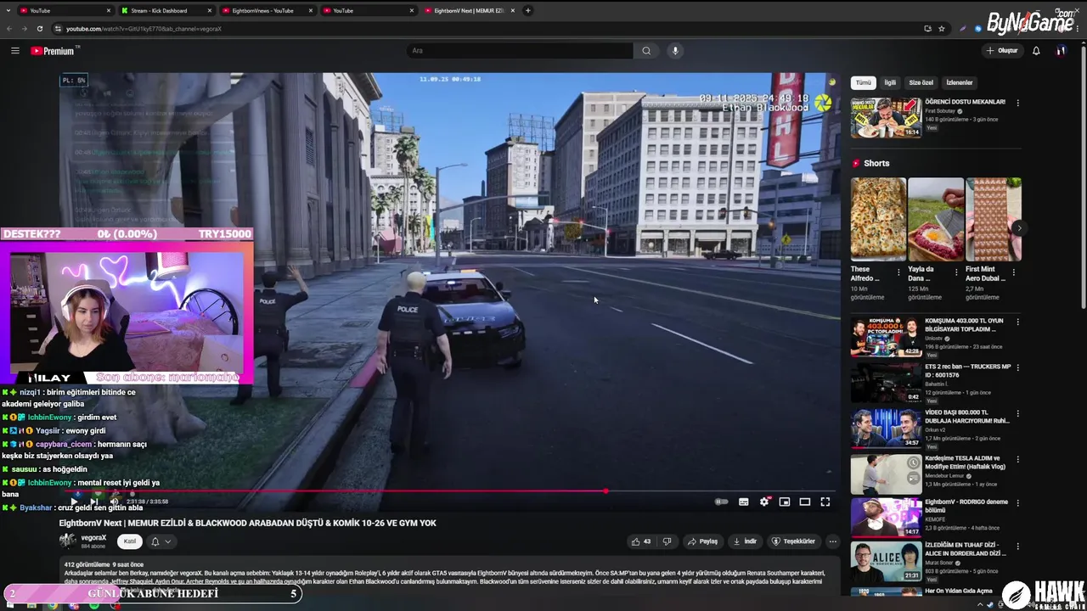Open options for ETS 2 rec ban video
This screenshot has height=611, width=1087.
click(1017, 368)
